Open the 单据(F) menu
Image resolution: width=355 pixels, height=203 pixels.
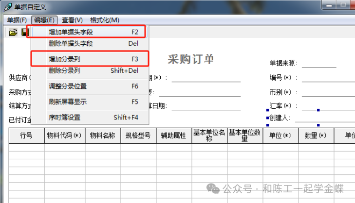[17, 20]
